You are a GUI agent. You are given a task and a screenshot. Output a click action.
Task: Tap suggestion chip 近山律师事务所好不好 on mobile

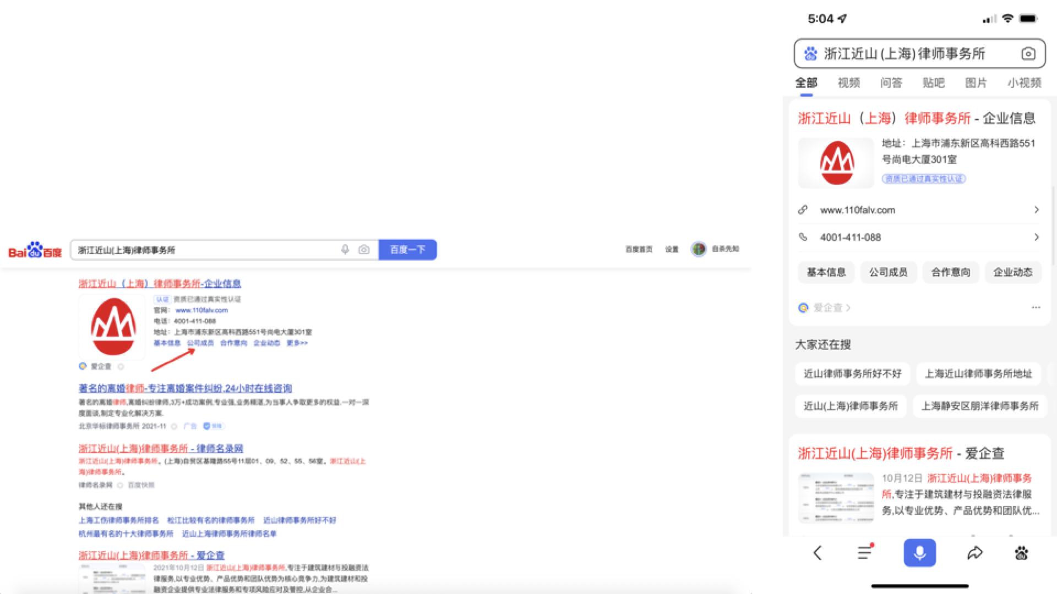tap(852, 374)
